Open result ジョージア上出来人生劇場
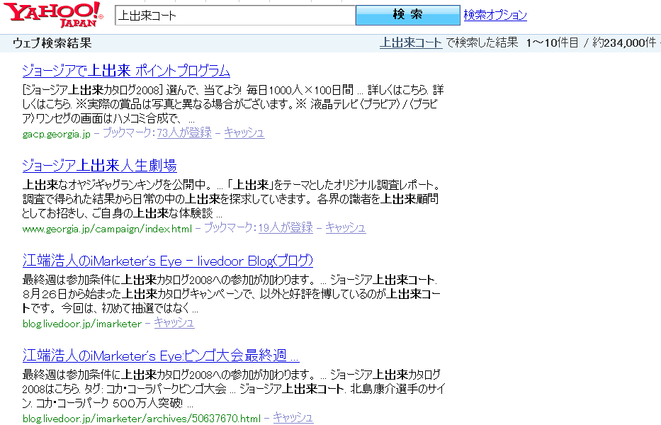Viewport: 661px width, 425px height. 99,165
